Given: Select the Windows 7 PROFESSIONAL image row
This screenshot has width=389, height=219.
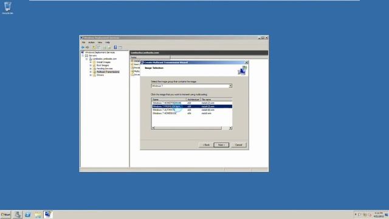Looking at the screenshot, I should (x=192, y=106).
